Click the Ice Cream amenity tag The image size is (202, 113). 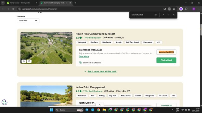[163, 96]
